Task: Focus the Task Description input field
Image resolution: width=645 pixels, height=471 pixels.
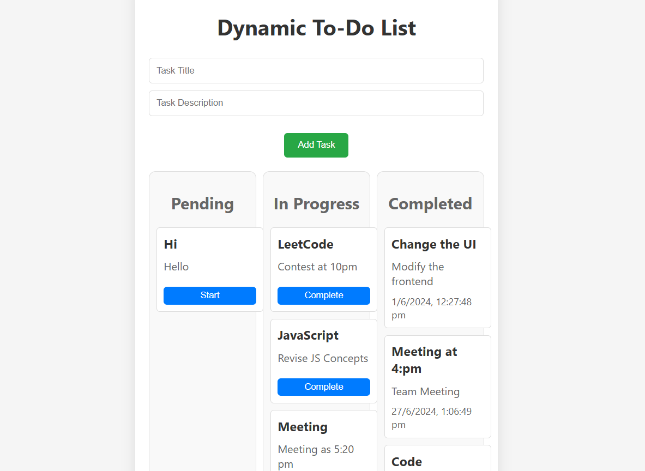Action: pyautogui.click(x=316, y=103)
